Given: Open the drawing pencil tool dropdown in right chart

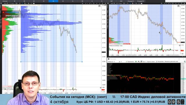Looking at the screenshot, I should 128,3.
